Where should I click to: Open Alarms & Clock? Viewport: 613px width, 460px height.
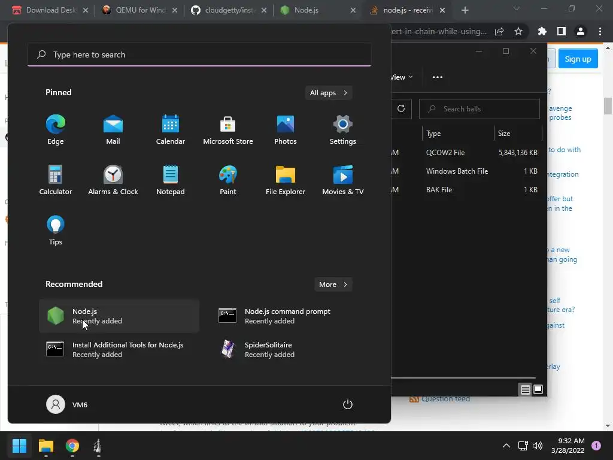tap(113, 180)
